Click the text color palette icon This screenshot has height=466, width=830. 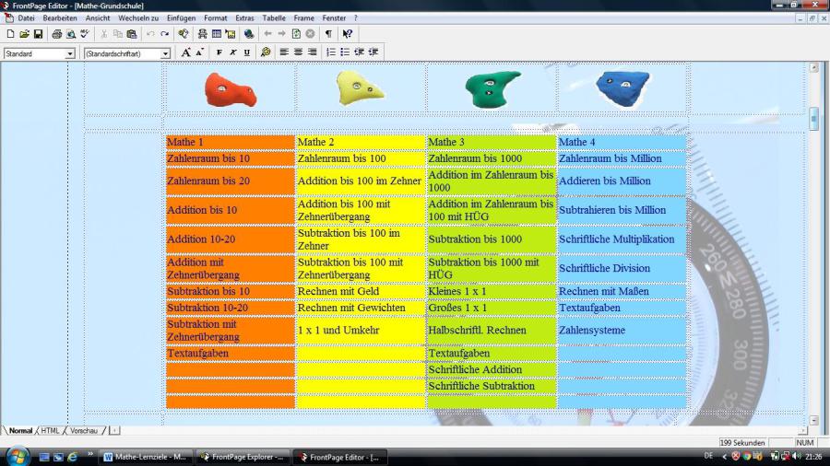[x=266, y=52]
